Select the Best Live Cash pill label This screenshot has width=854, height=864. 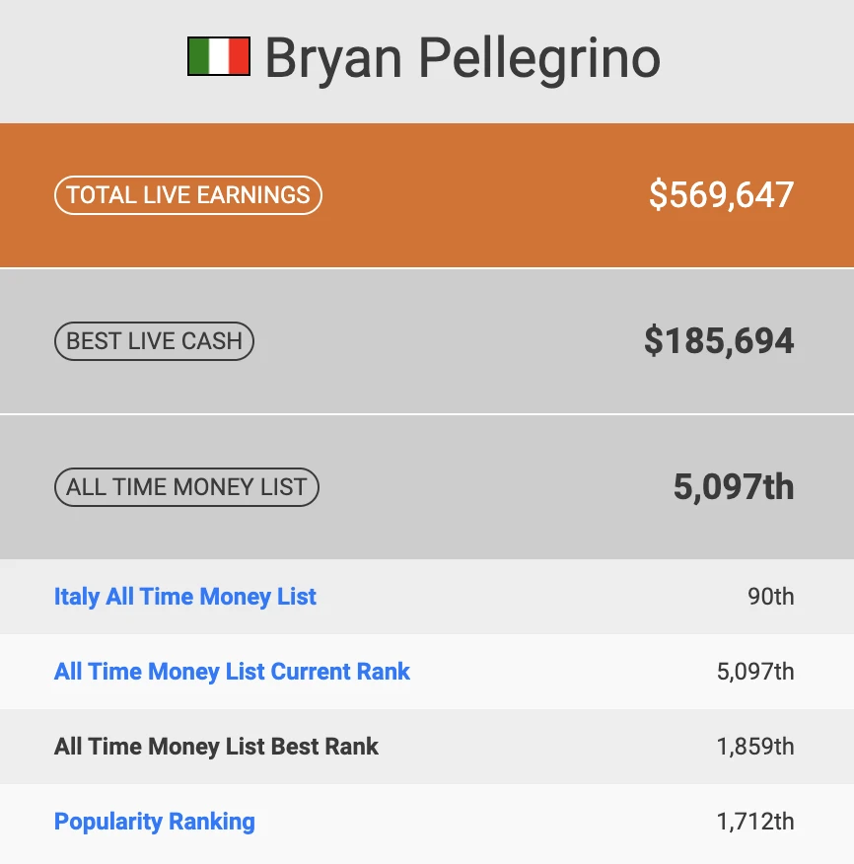[x=154, y=341]
